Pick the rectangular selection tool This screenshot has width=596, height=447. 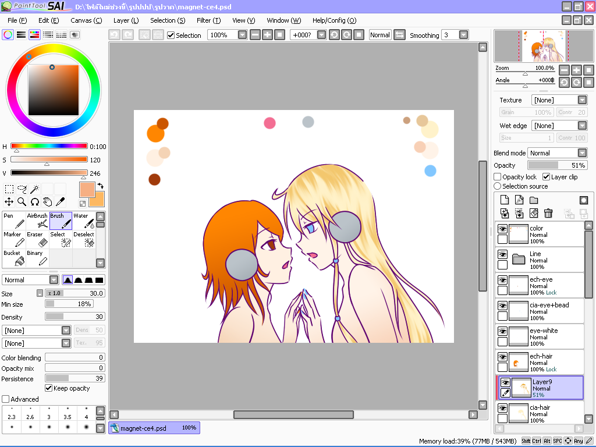tap(9, 189)
